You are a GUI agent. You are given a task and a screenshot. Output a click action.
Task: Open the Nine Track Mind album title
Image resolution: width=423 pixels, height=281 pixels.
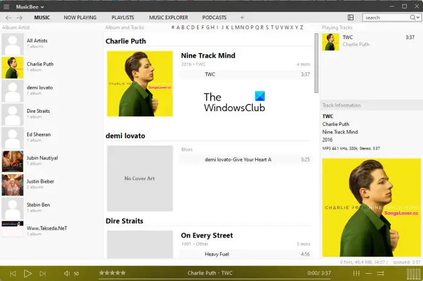click(208, 55)
